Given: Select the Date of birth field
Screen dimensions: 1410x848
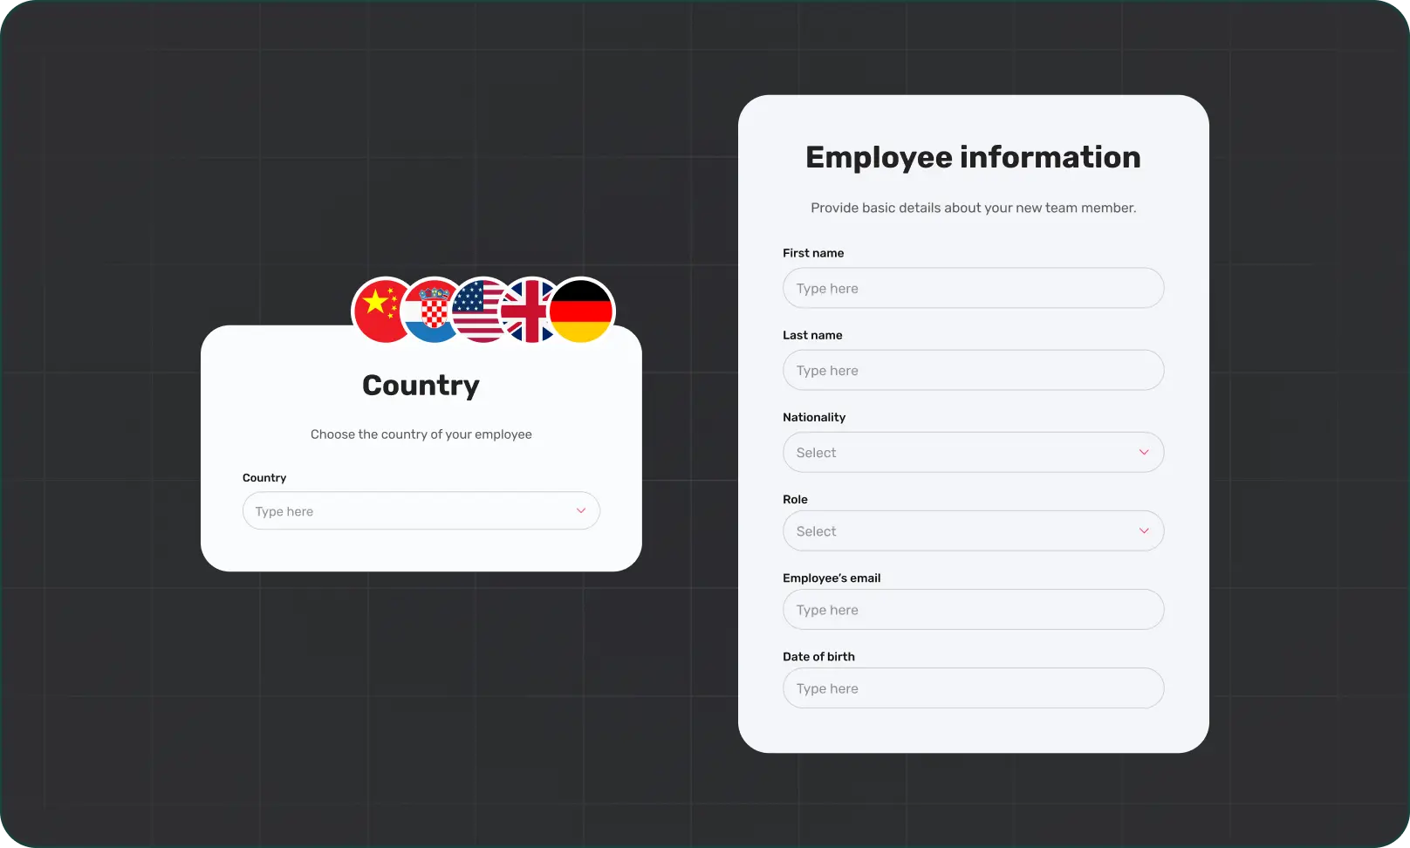Looking at the screenshot, I should pyautogui.click(x=973, y=688).
